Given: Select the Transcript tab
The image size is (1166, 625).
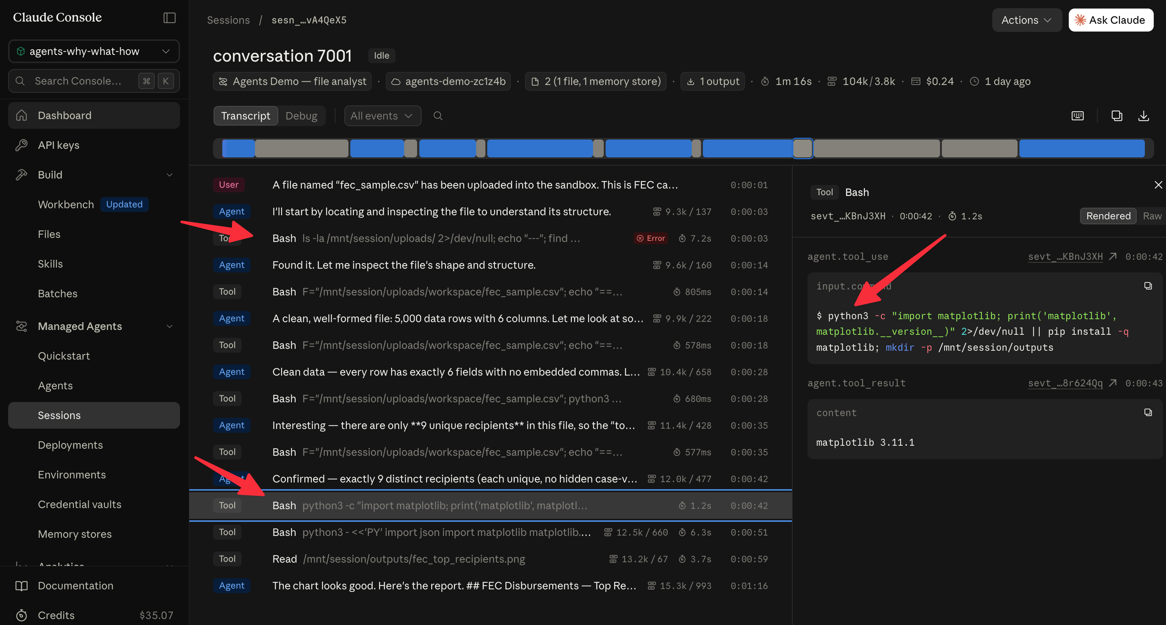Looking at the screenshot, I should [245, 116].
